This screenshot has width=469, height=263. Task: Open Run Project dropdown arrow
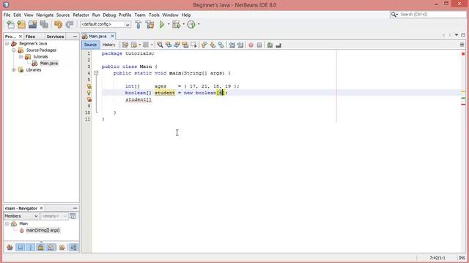pos(169,24)
